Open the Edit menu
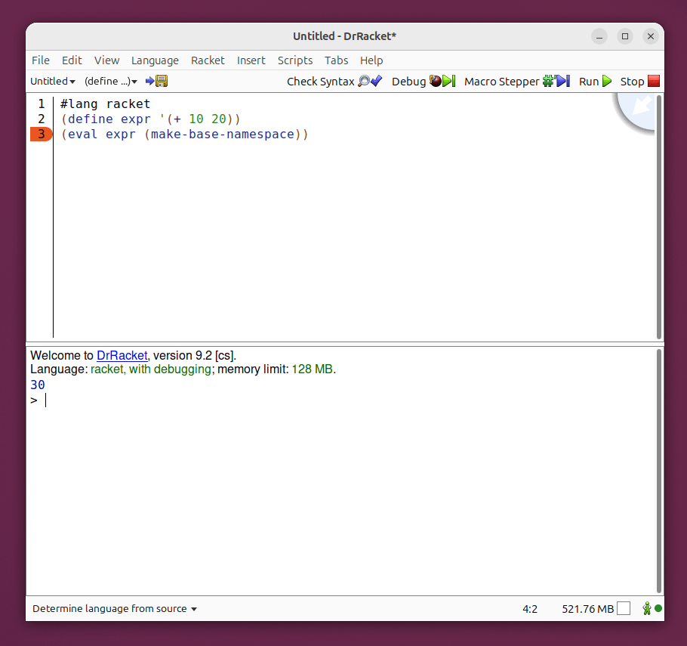Viewport: 687px width, 646px height. pos(72,60)
